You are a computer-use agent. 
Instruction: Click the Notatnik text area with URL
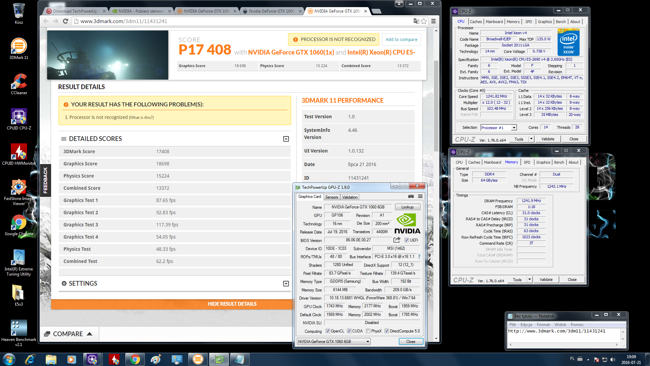(563, 335)
